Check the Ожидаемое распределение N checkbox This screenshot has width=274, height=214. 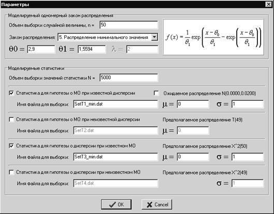coord(156,93)
